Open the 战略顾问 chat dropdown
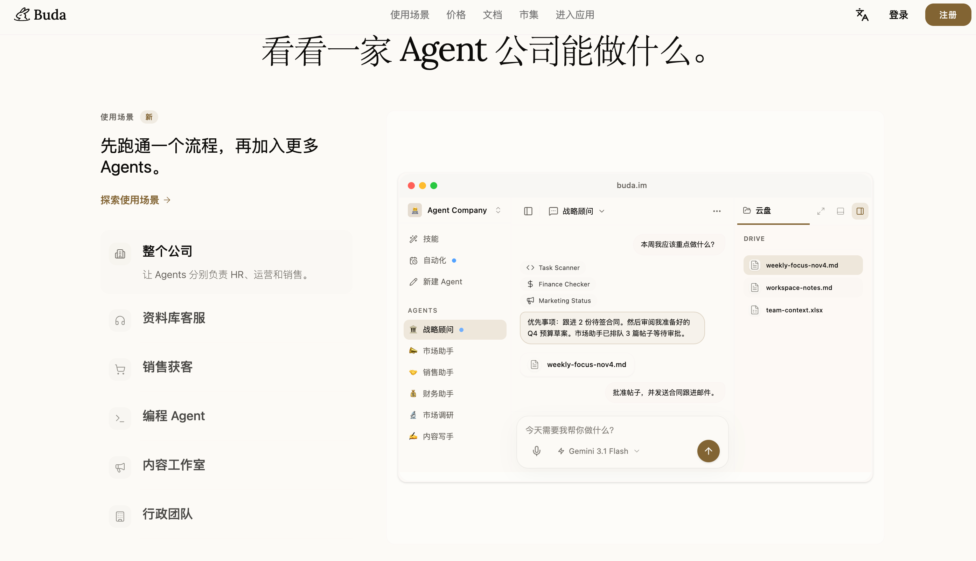 pyautogui.click(x=577, y=211)
